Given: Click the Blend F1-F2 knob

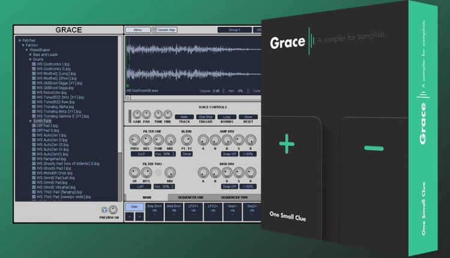Looking at the screenshot, I should [x=186, y=140].
